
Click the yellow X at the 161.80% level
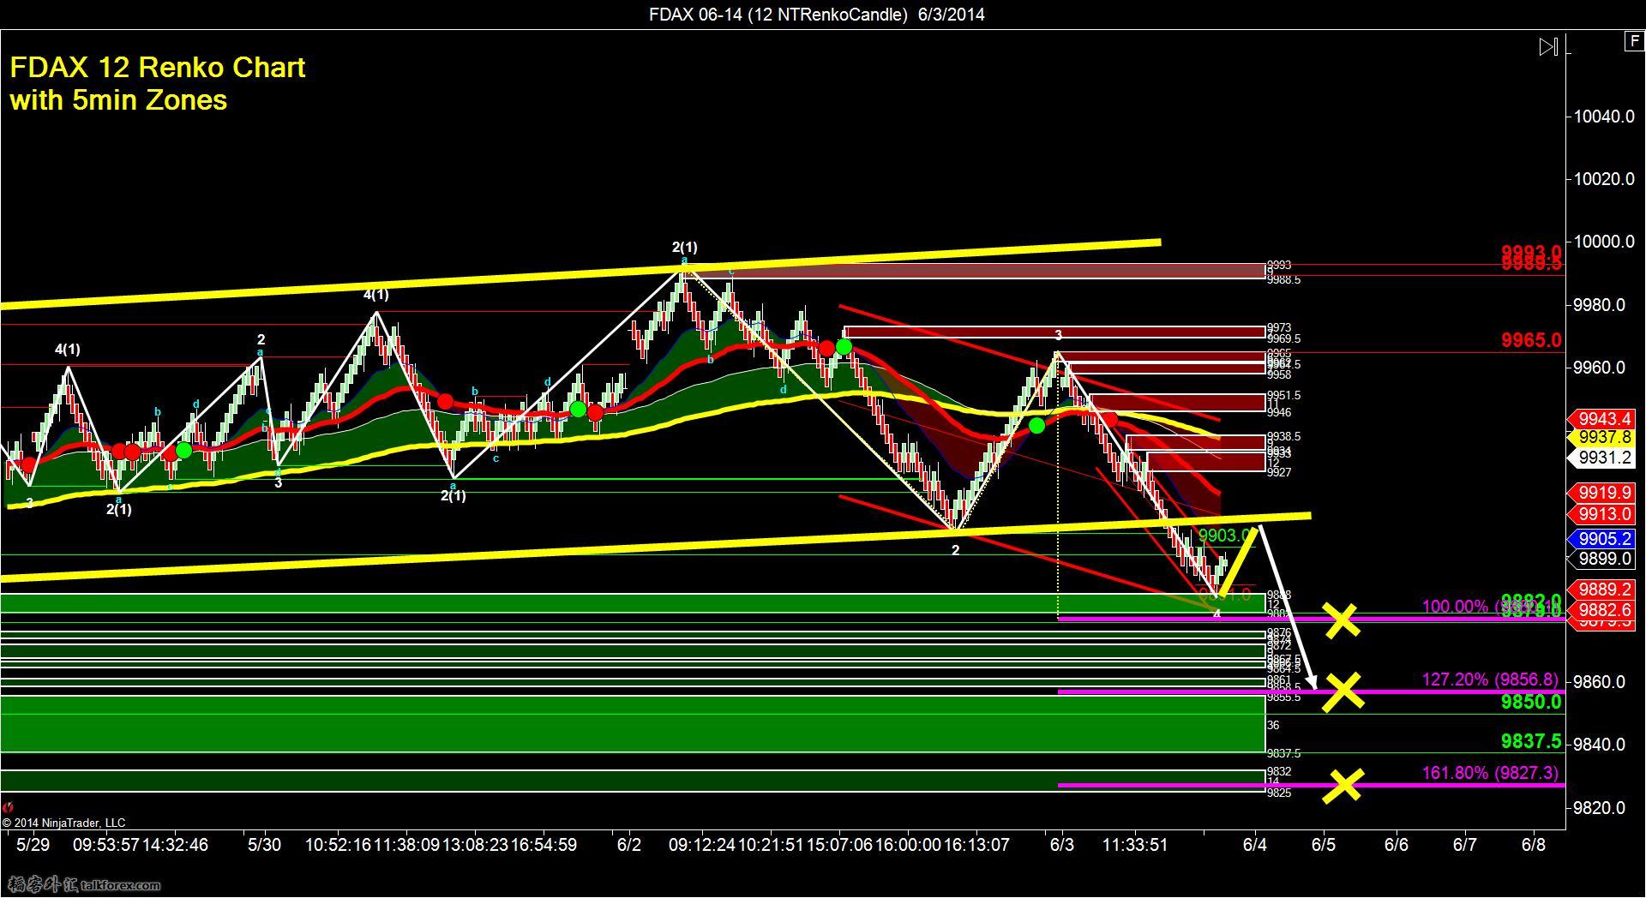[1343, 785]
